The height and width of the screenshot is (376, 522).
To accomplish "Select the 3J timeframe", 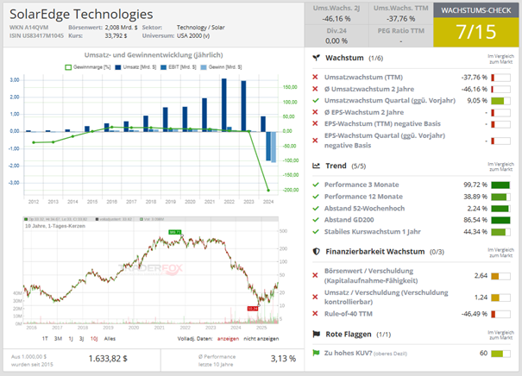I will (82, 339).
